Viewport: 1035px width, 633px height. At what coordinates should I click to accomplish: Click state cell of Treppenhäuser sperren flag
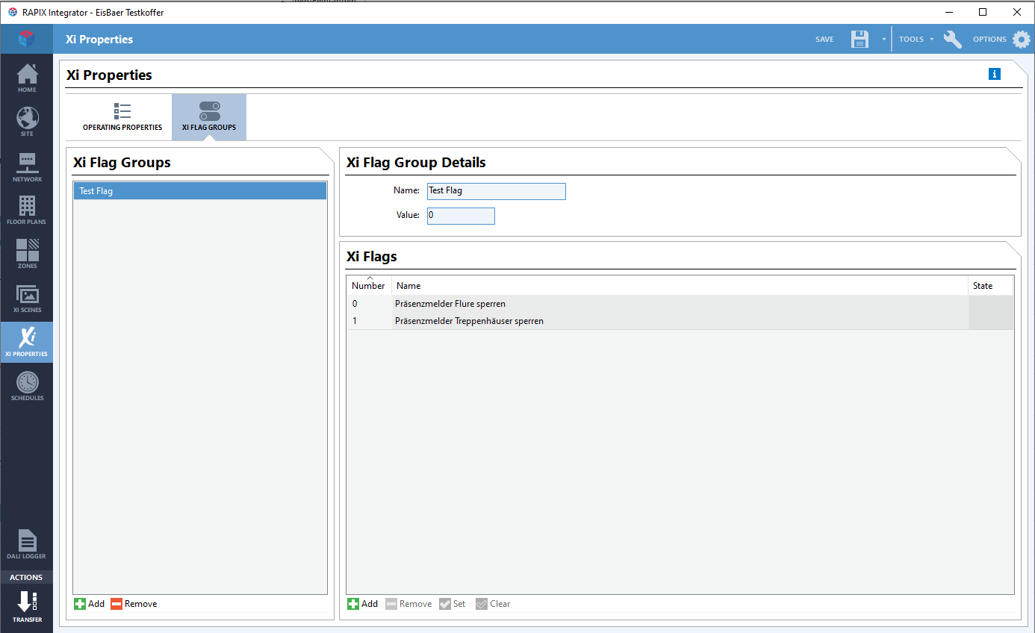pyautogui.click(x=991, y=321)
